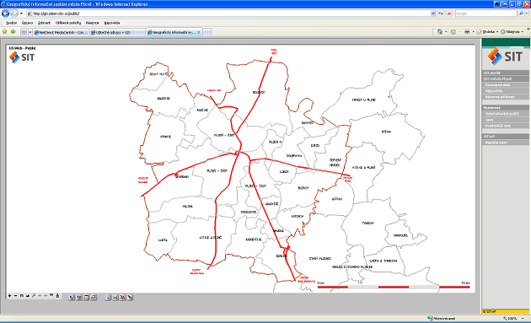Open Favorites Center star icon
Screen dimensions: 531x323
point(4,32)
